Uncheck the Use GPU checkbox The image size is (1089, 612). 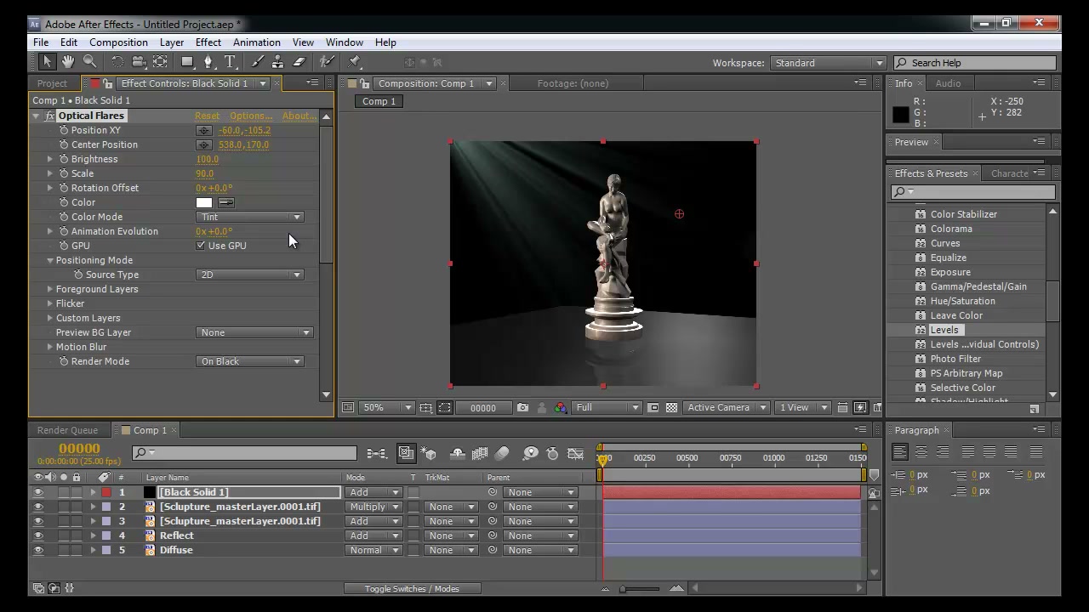201,246
